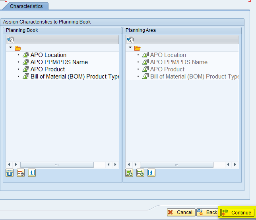Image resolution: width=256 pixels, height=220 pixels.
Task: Click characteristic icon beside APO Location in Planning Book
Action: [26, 55]
